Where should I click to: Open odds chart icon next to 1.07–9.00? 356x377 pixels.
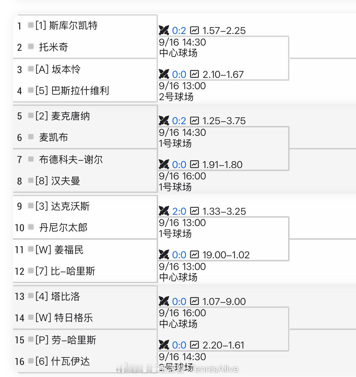pyautogui.click(x=194, y=301)
